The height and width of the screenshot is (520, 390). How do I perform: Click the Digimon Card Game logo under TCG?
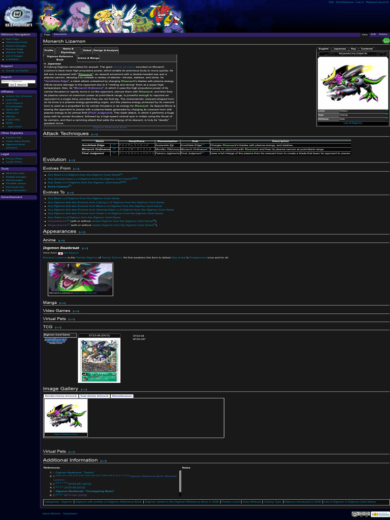click(56, 341)
